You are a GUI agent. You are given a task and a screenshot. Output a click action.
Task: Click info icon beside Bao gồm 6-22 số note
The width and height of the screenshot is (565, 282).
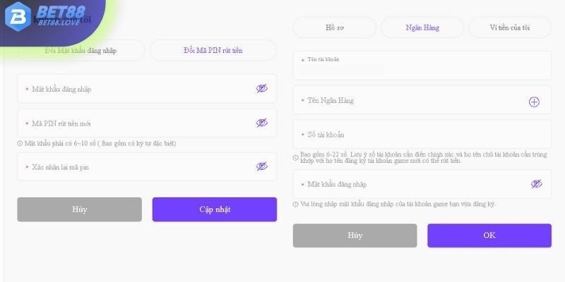pyautogui.click(x=295, y=157)
